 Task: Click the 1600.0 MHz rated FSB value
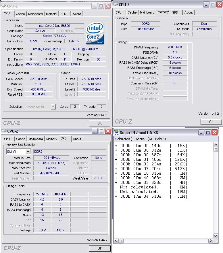point(39,95)
